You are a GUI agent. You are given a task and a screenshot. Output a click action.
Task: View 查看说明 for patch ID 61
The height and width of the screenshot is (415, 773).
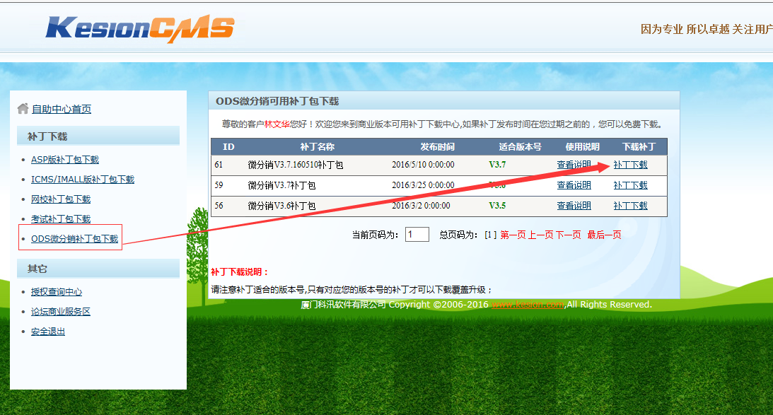pyautogui.click(x=574, y=164)
